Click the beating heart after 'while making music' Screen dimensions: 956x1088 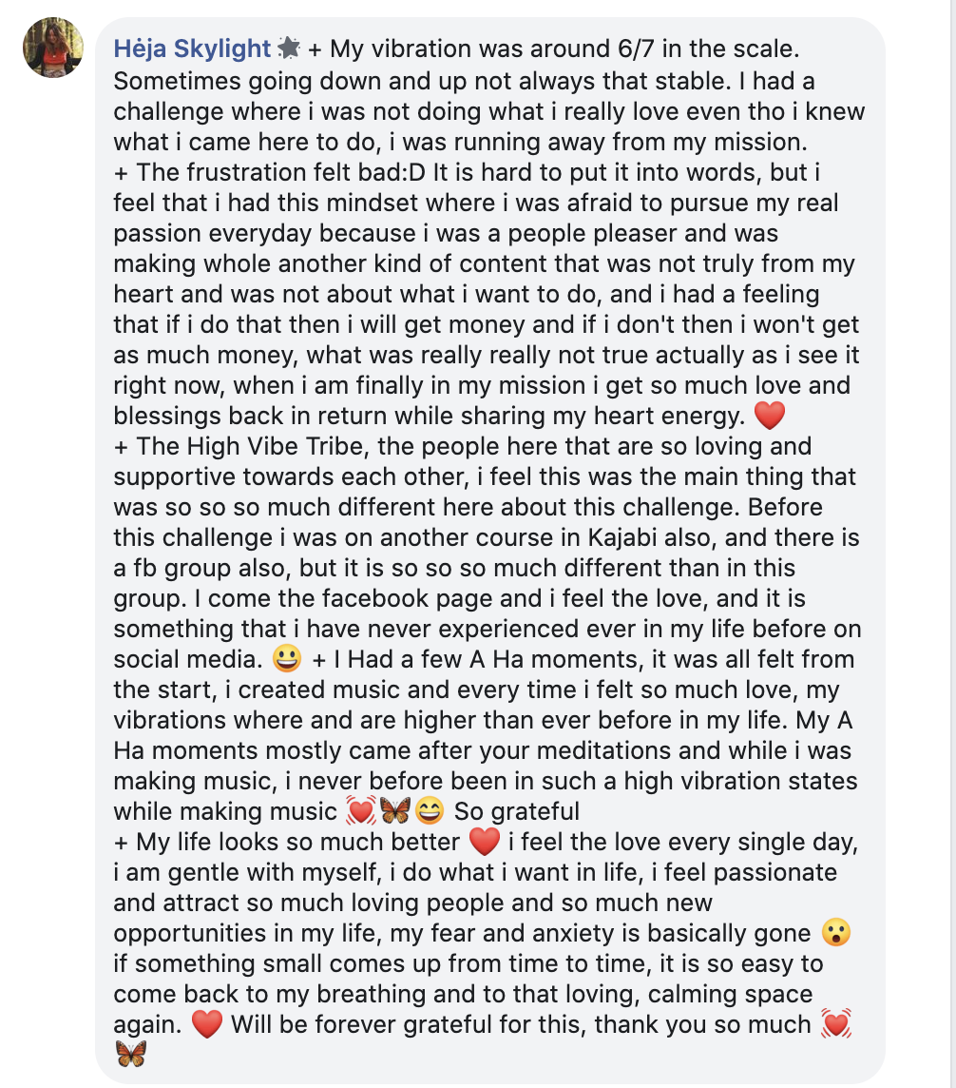pos(360,810)
